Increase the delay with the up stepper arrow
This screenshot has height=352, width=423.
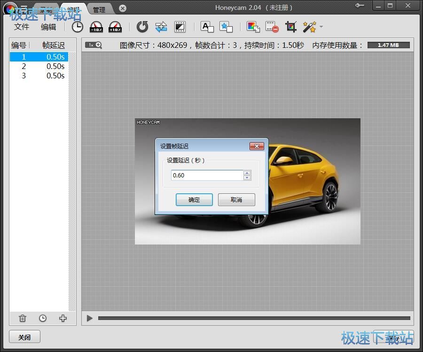(x=247, y=173)
